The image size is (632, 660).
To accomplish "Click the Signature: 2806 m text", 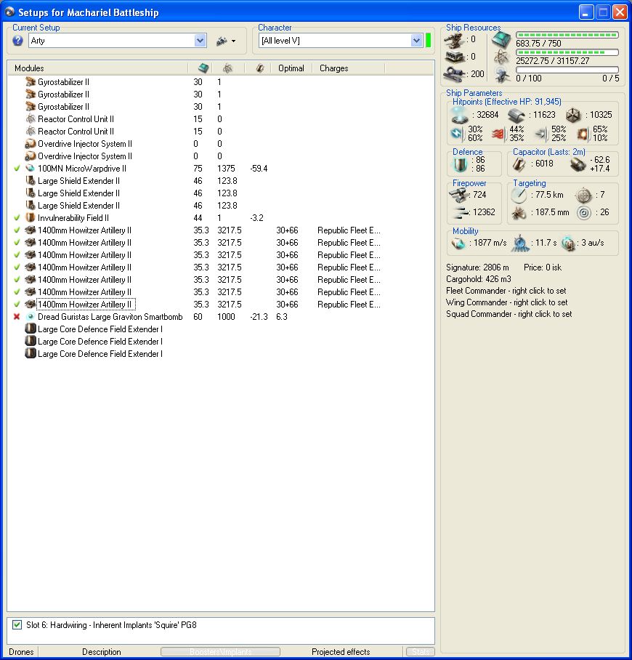I will [477, 267].
